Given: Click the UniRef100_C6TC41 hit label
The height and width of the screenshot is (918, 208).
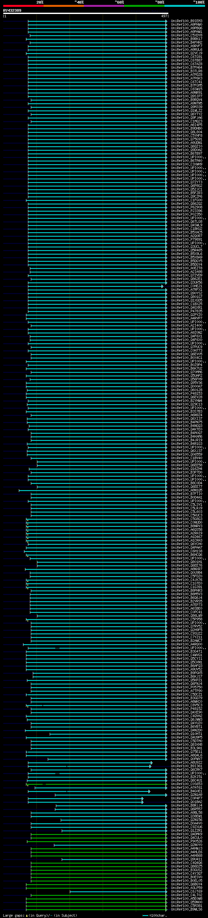Looking at the screenshot, I should click(x=186, y=82).
